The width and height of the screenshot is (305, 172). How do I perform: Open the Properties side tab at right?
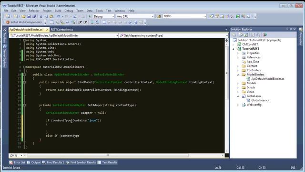pos(301,37)
